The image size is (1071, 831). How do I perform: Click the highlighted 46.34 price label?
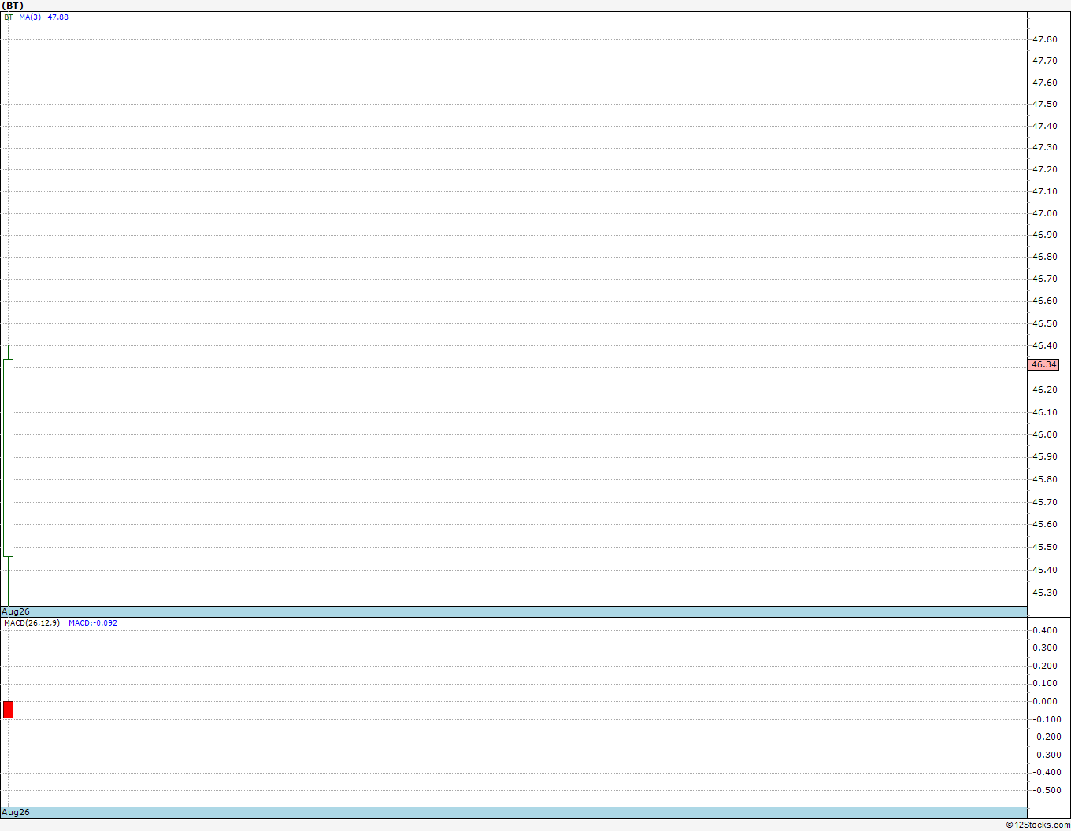(x=1043, y=364)
